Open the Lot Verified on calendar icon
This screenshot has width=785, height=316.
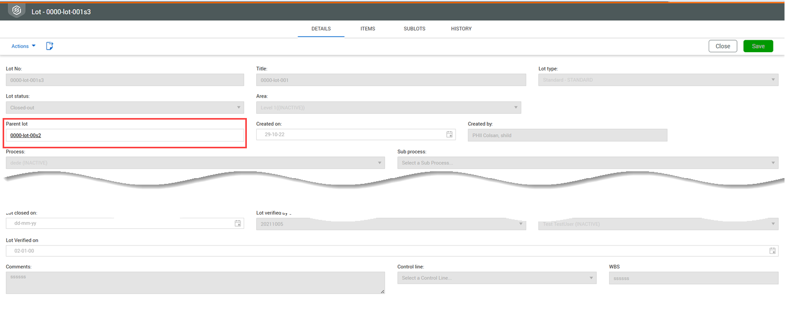click(772, 251)
